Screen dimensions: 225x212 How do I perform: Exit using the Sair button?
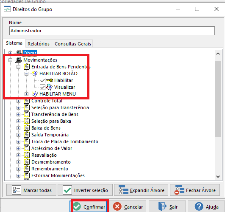(x=167, y=206)
